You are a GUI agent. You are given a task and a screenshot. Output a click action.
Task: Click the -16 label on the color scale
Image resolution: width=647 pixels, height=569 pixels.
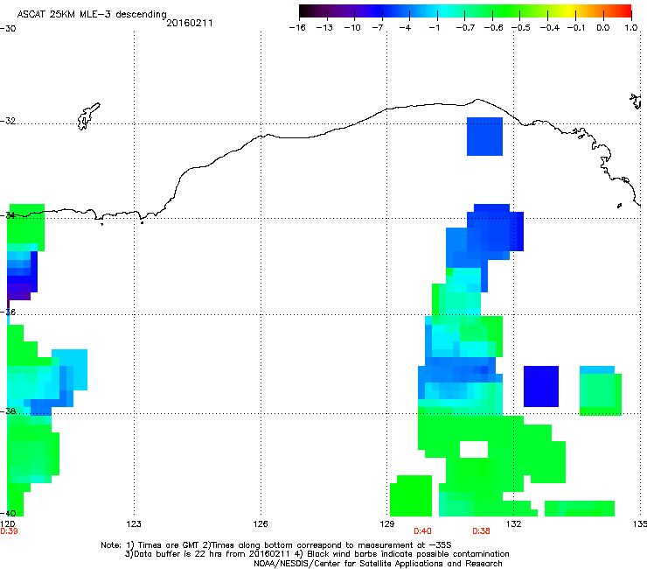(x=297, y=28)
